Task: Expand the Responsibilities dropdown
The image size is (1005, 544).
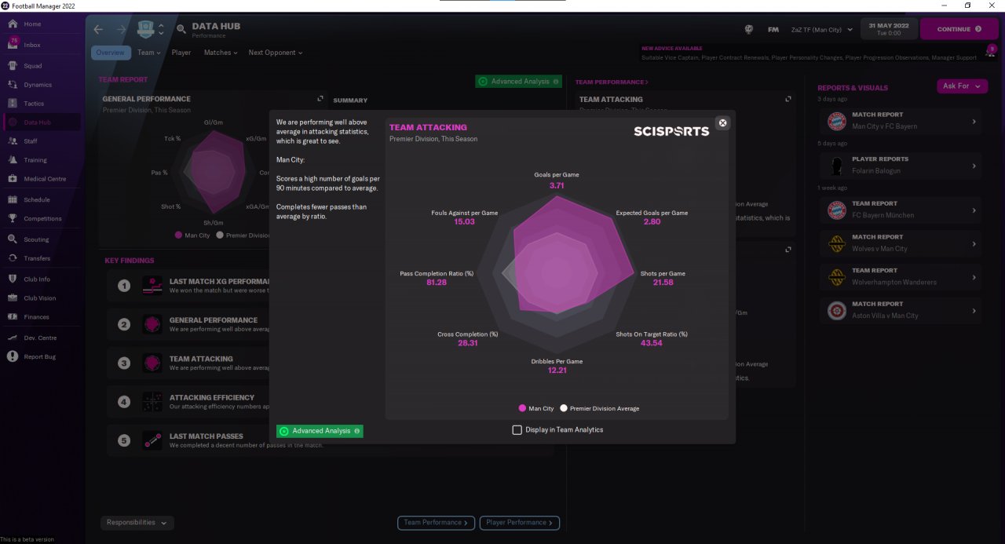Action: tap(137, 523)
